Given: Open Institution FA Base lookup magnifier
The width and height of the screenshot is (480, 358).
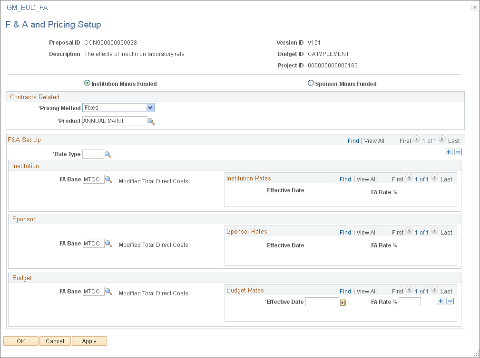Looking at the screenshot, I should coord(108,179).
